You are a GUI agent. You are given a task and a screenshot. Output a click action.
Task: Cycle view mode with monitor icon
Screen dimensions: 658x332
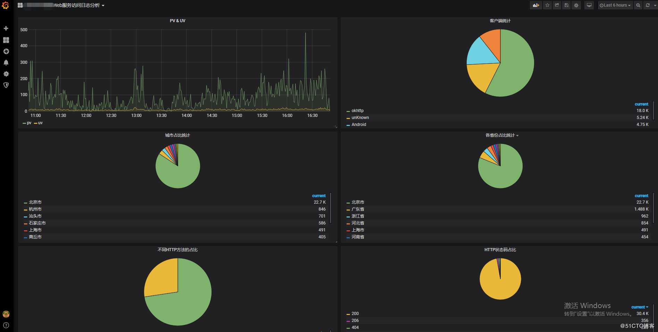pos(589,5)
